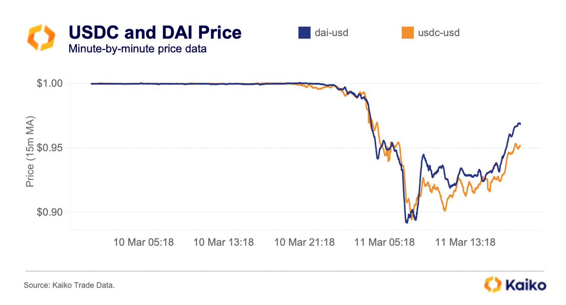Click the "10 Mar 13:18" x-axis label

pyautogui.click(x=224, y=243)
